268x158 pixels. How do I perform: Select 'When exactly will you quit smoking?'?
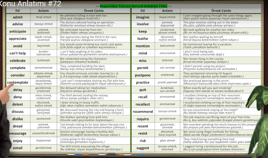[207, 88]
